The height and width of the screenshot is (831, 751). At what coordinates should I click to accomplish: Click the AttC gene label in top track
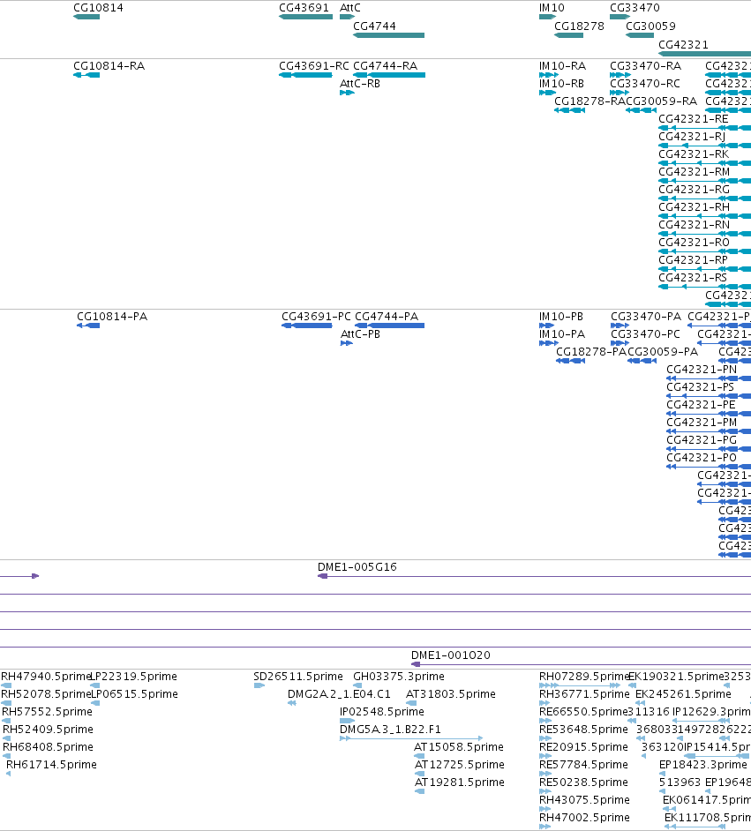click(x=349, y=8)
